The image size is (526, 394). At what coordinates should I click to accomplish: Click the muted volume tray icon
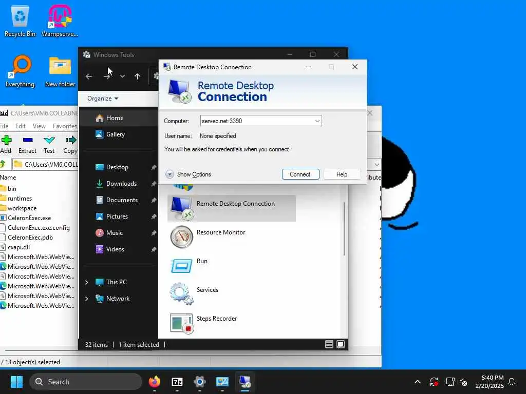point(463,382)
